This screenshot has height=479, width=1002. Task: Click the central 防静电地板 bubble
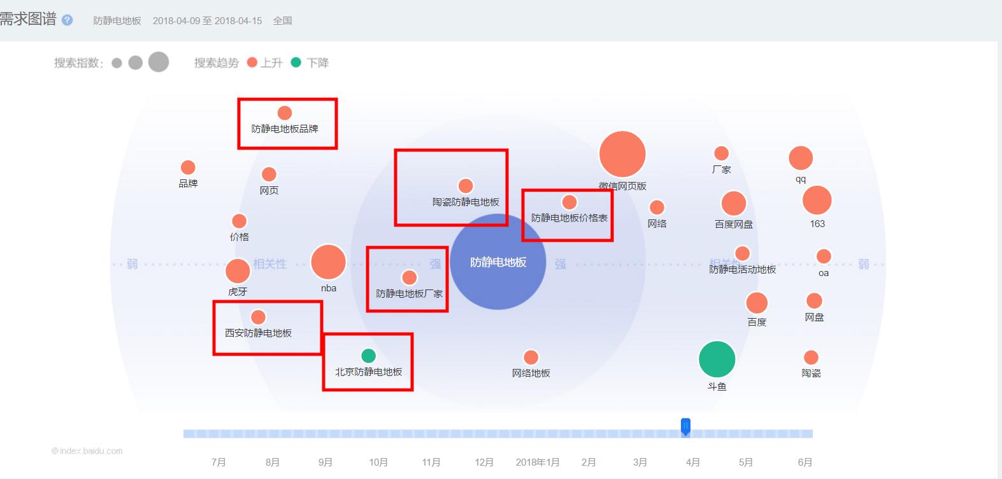[498, 262]
